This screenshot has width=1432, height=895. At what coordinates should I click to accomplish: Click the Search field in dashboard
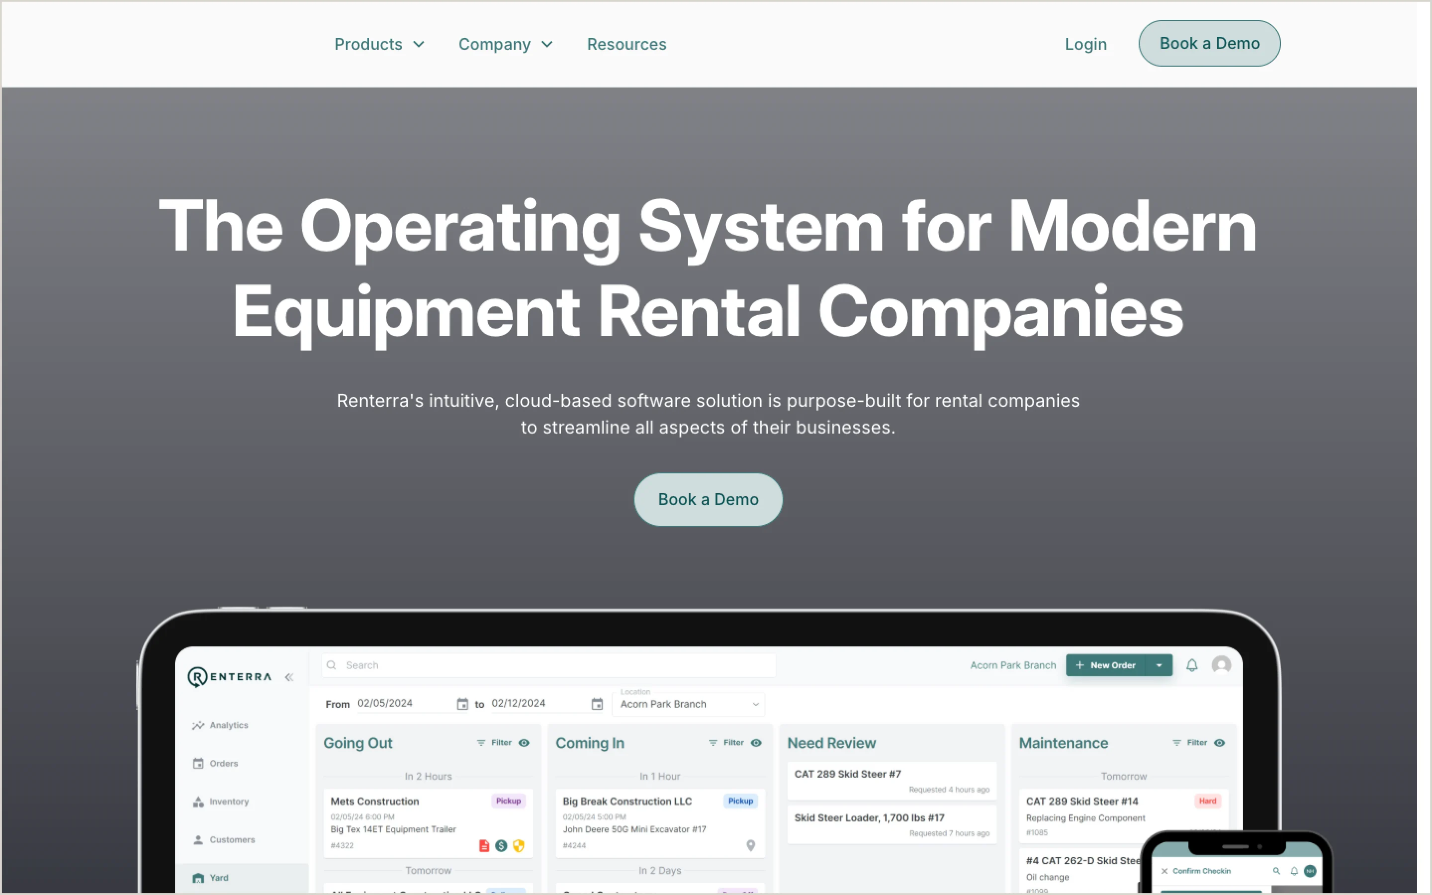coord(548,665)
